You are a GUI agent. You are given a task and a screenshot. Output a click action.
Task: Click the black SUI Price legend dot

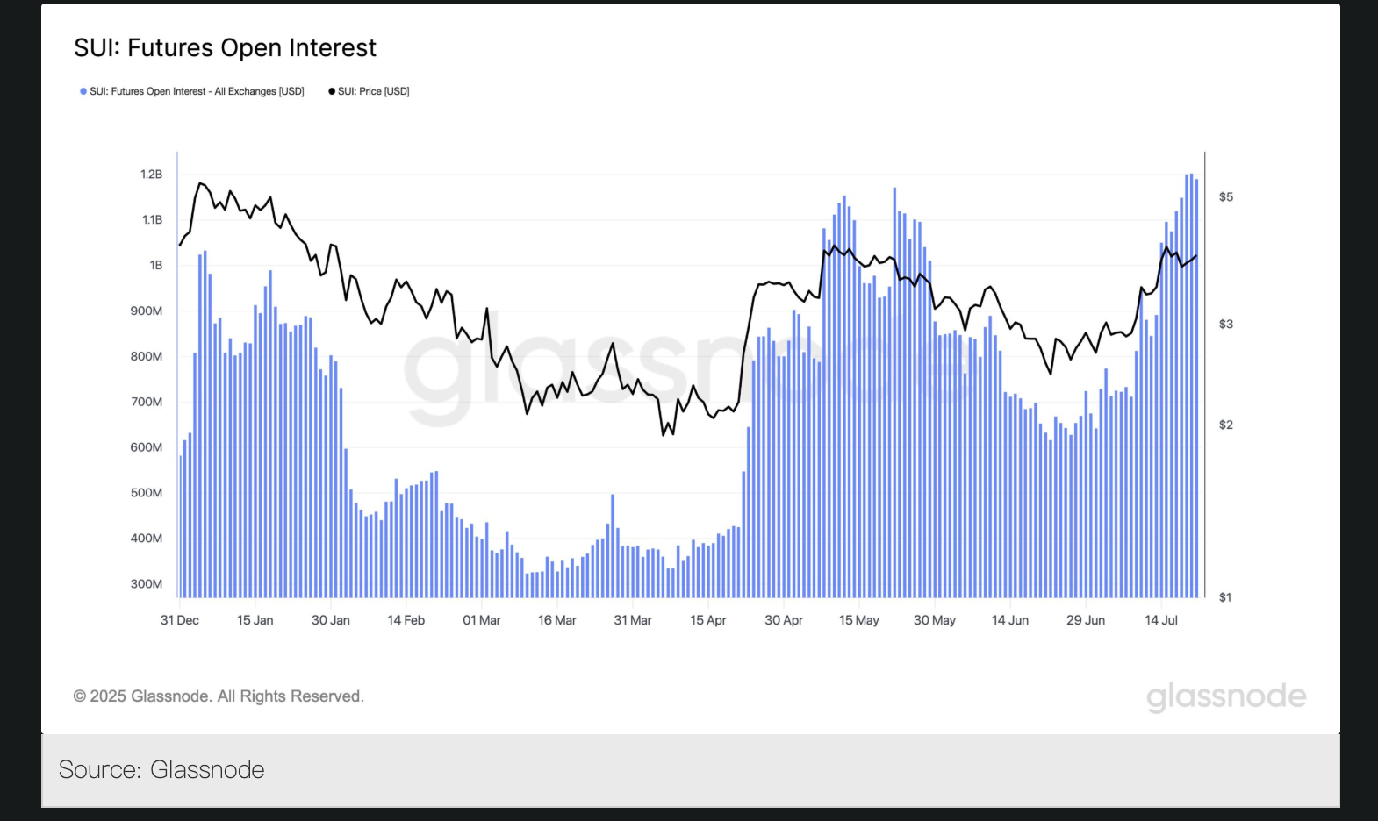tap(332, 91)
